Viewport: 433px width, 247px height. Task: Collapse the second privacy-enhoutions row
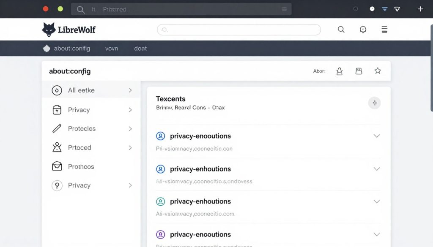(377, 169)
